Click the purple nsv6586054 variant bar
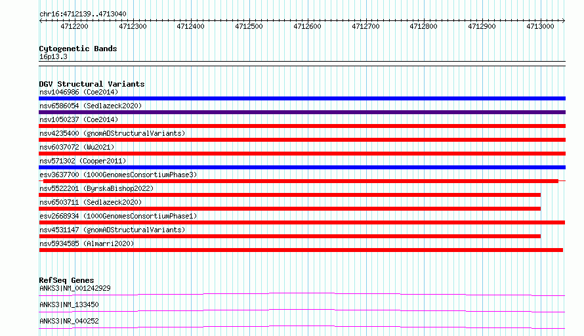Screen dimensions: 584x336 [302, 112]
